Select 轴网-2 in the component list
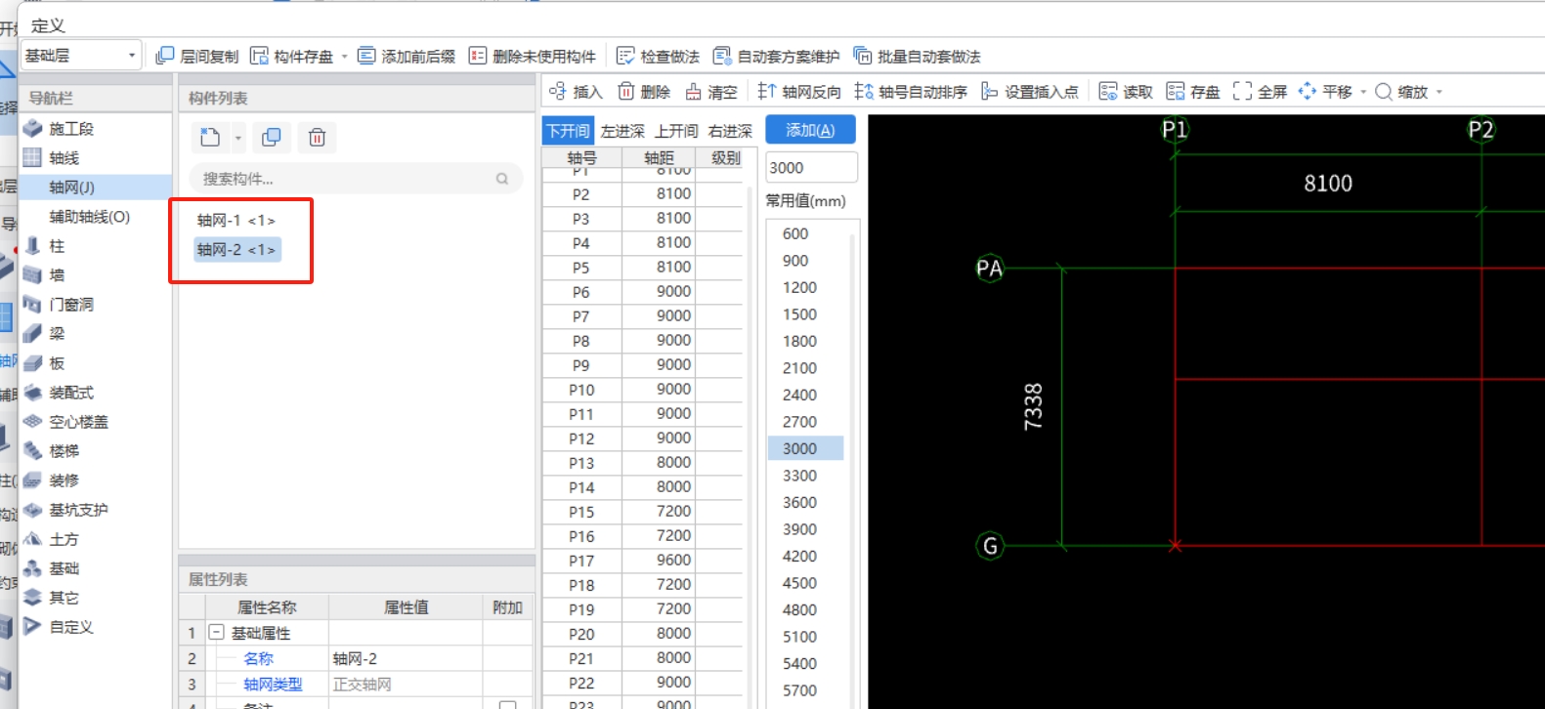The width and height of the screenshot is (1545, 709). (236, 250)
